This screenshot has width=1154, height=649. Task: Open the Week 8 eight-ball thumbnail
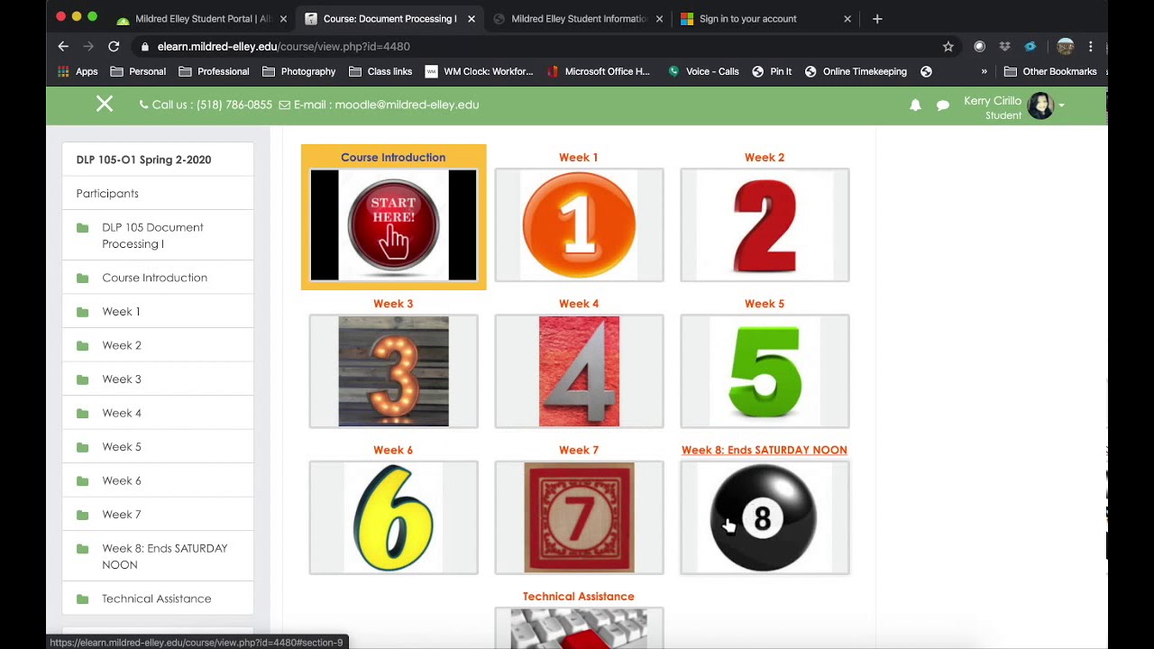pos(765,517)
